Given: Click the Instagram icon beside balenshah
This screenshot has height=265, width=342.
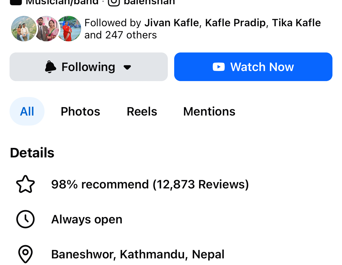Looking at the screenshot, I should (114, 2).
